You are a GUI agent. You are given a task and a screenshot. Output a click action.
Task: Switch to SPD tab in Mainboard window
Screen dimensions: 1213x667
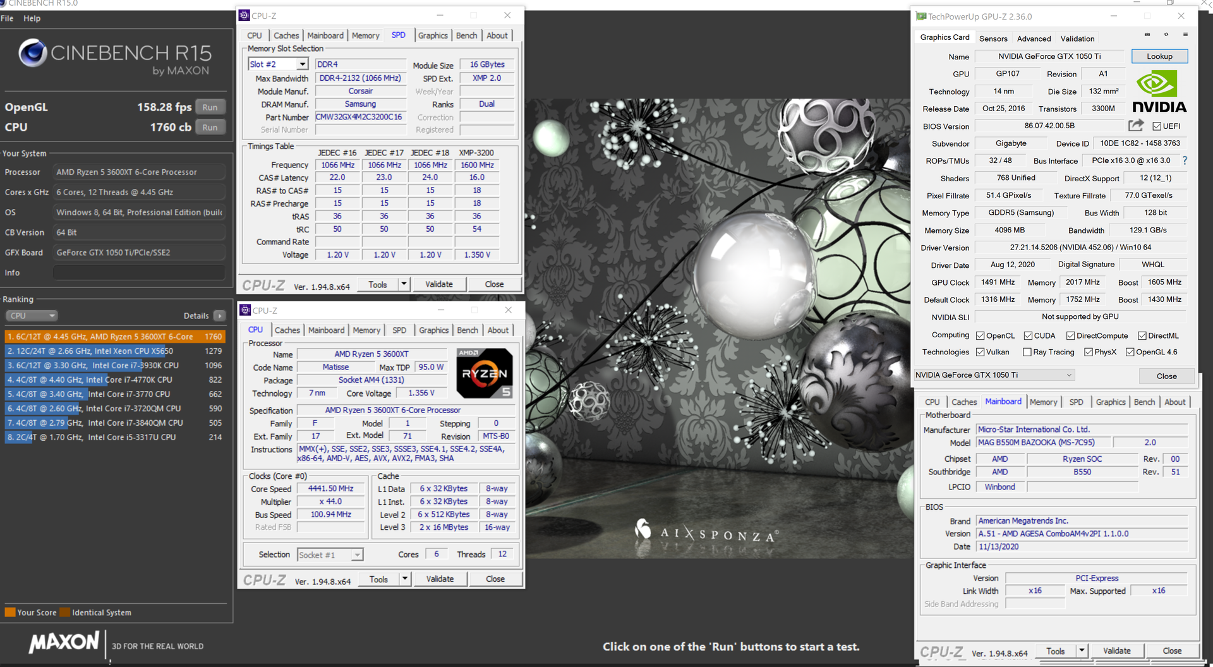click(x=1076, y=402)
